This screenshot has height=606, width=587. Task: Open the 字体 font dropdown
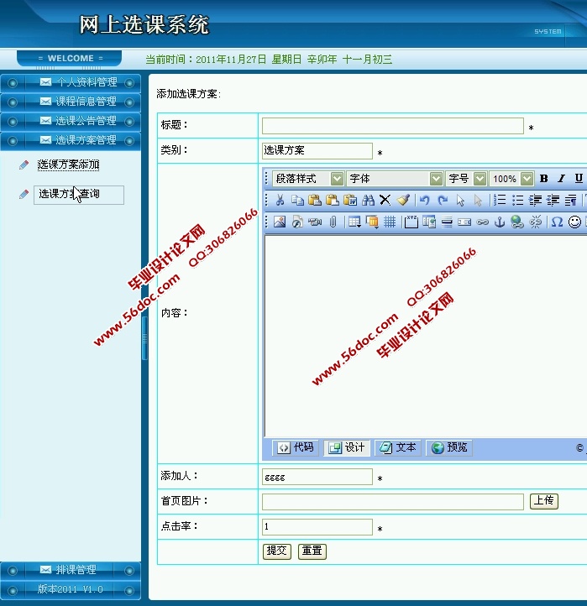tap(395, 179)
